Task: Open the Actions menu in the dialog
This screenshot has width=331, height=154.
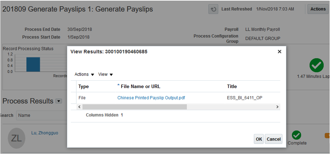Action: coord(84,74)
